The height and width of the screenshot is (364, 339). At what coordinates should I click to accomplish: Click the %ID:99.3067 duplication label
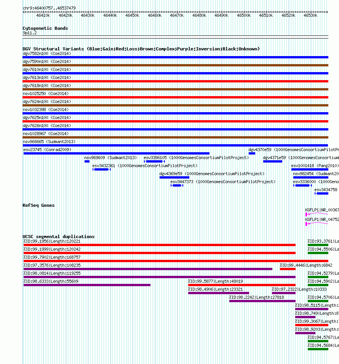point(317,321)
